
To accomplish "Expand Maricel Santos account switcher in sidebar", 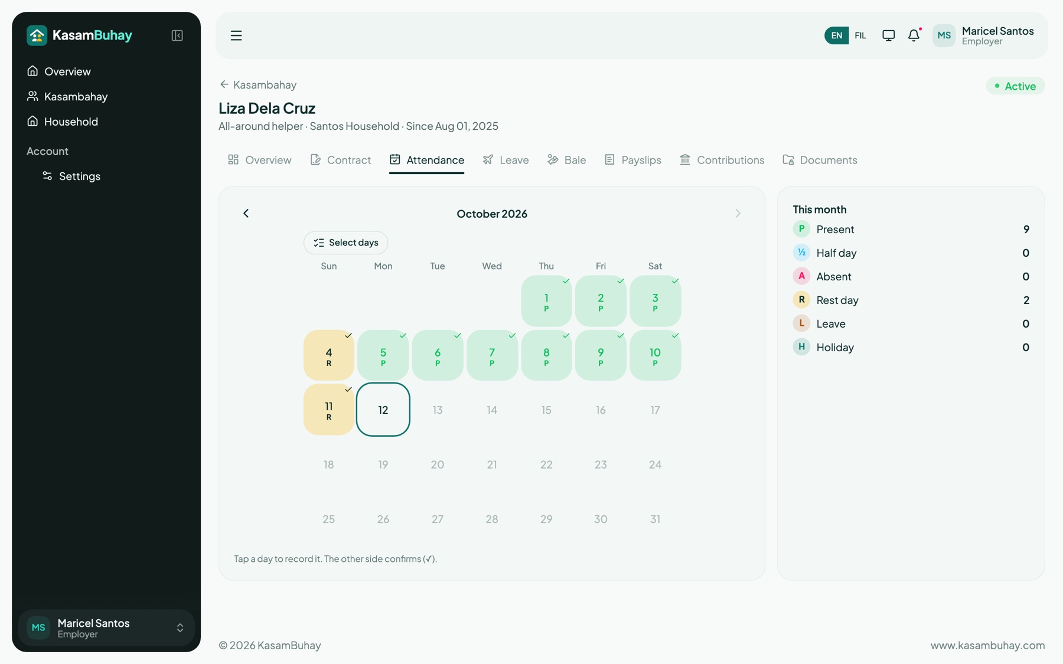I will [x=106, y=628].
